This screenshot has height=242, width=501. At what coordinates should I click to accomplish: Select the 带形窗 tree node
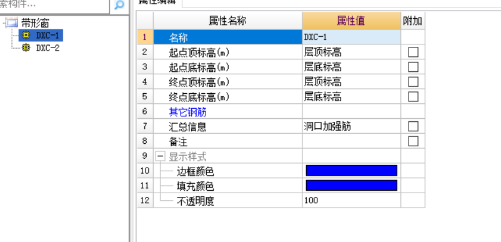pos(35,23)
